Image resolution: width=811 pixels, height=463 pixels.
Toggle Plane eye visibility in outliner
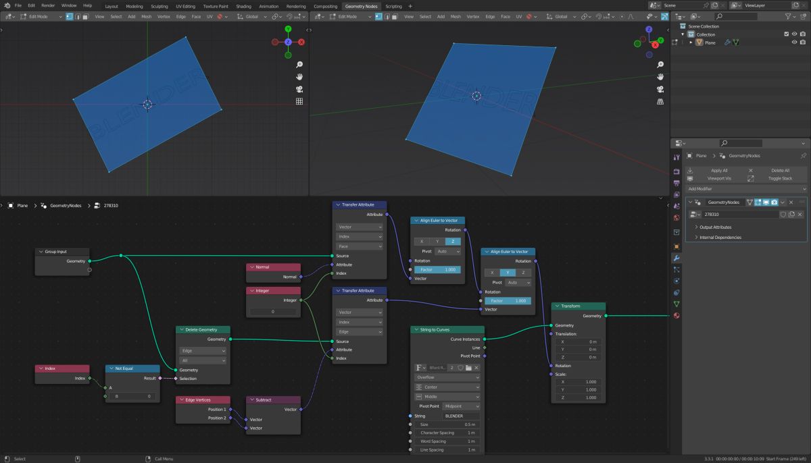794,43
